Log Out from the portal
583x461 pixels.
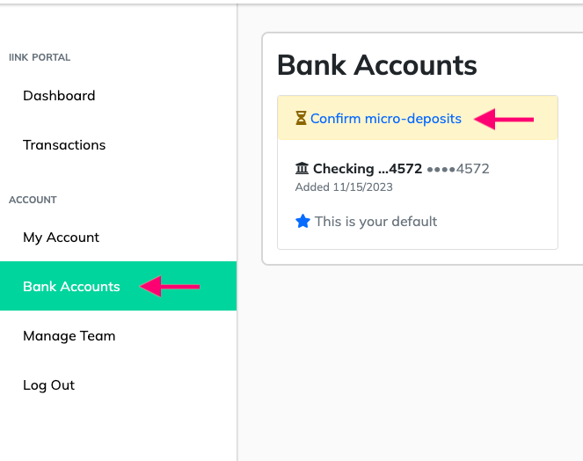coord(48,385)
